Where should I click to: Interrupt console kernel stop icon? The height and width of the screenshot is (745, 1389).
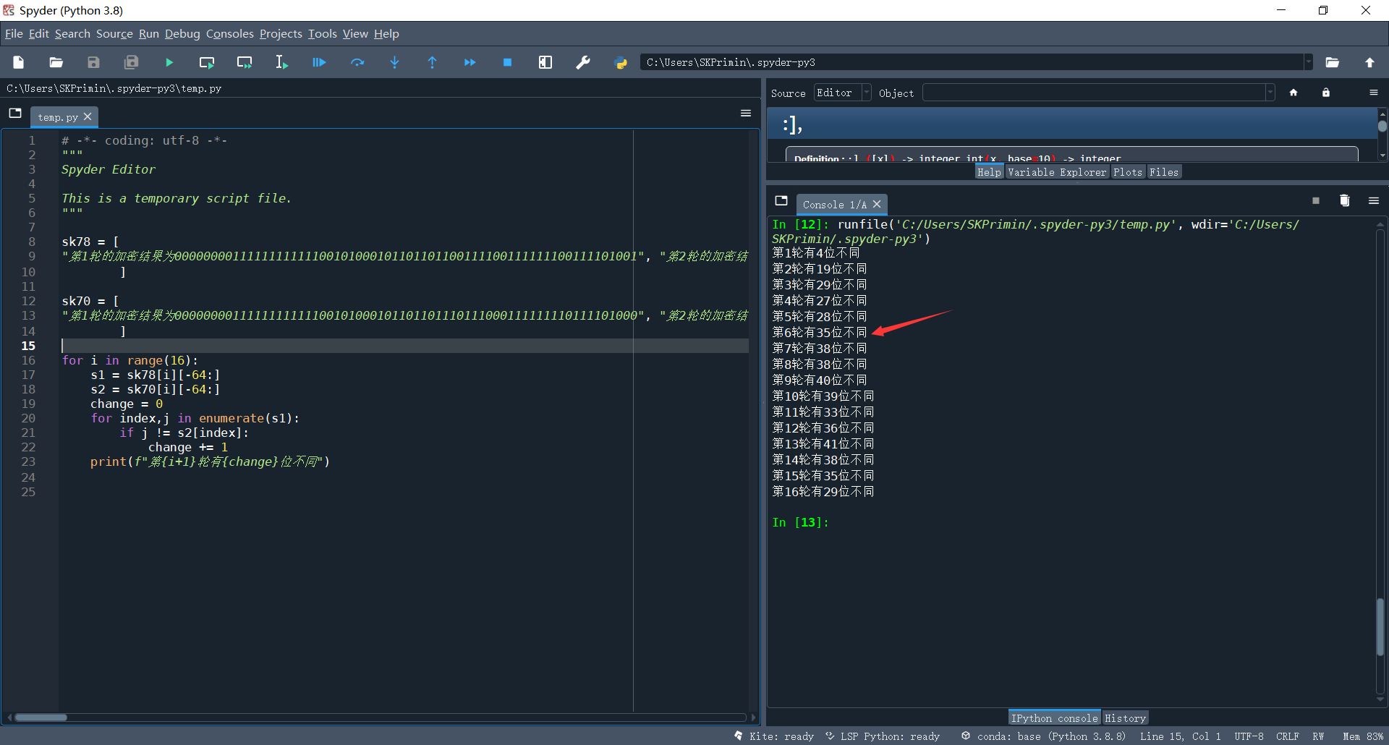tap(1316, 200)
